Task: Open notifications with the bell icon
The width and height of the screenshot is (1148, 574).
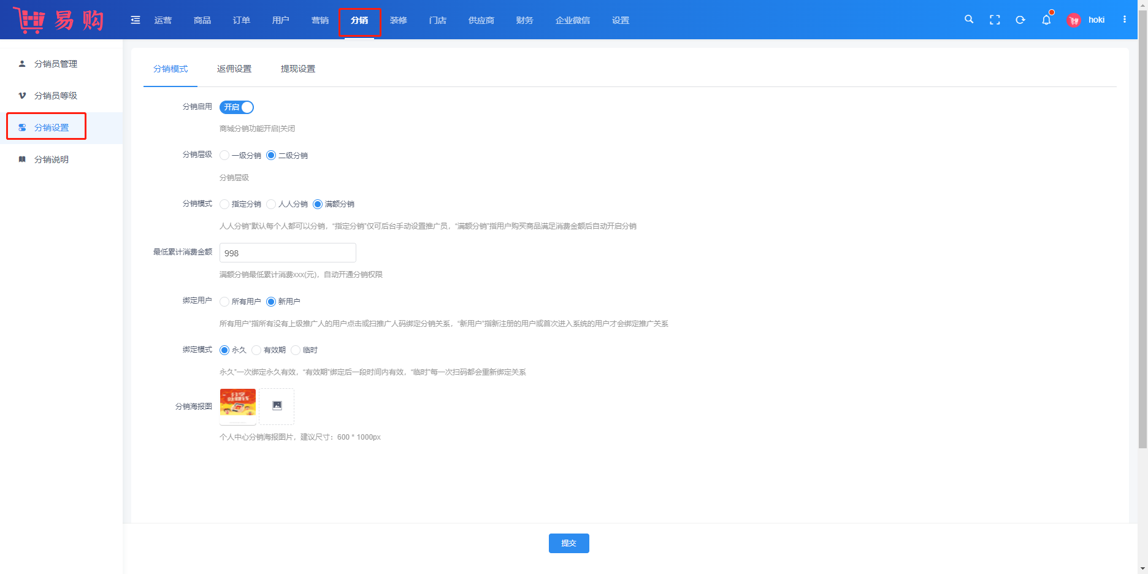Action: tap(1046, 20)
